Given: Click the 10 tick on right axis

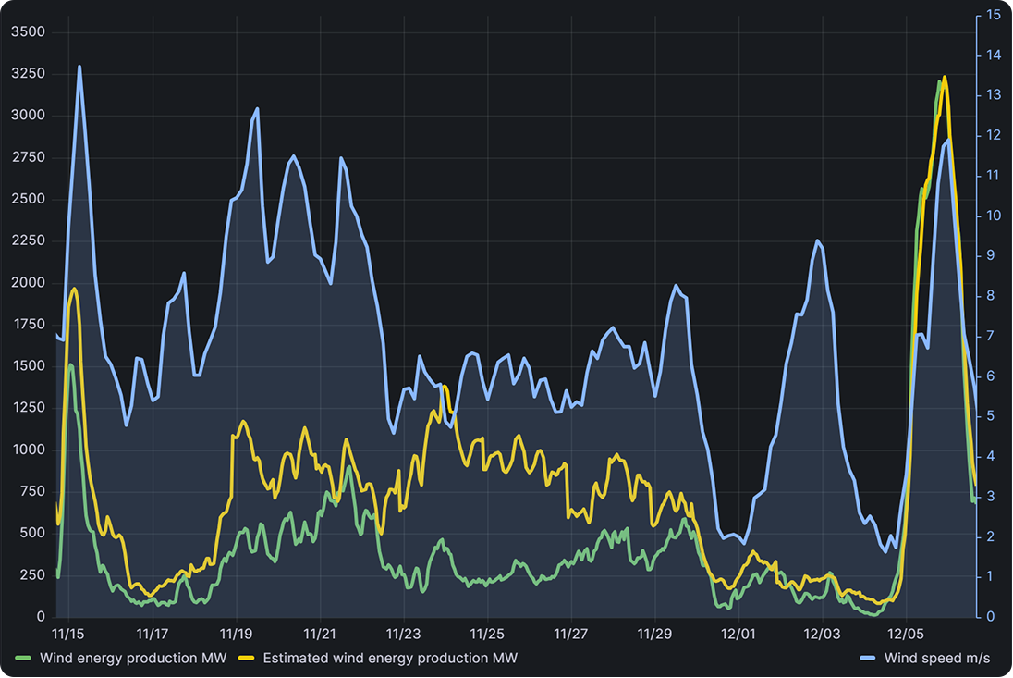Looking at the screenshot, I should (x=994, y=216).
